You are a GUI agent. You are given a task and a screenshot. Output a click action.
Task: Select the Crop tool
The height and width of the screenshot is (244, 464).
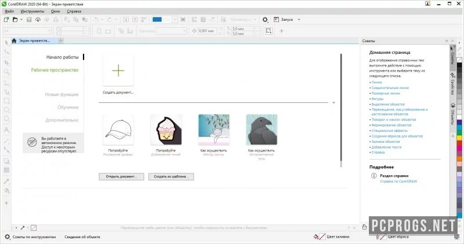[6, 62]
